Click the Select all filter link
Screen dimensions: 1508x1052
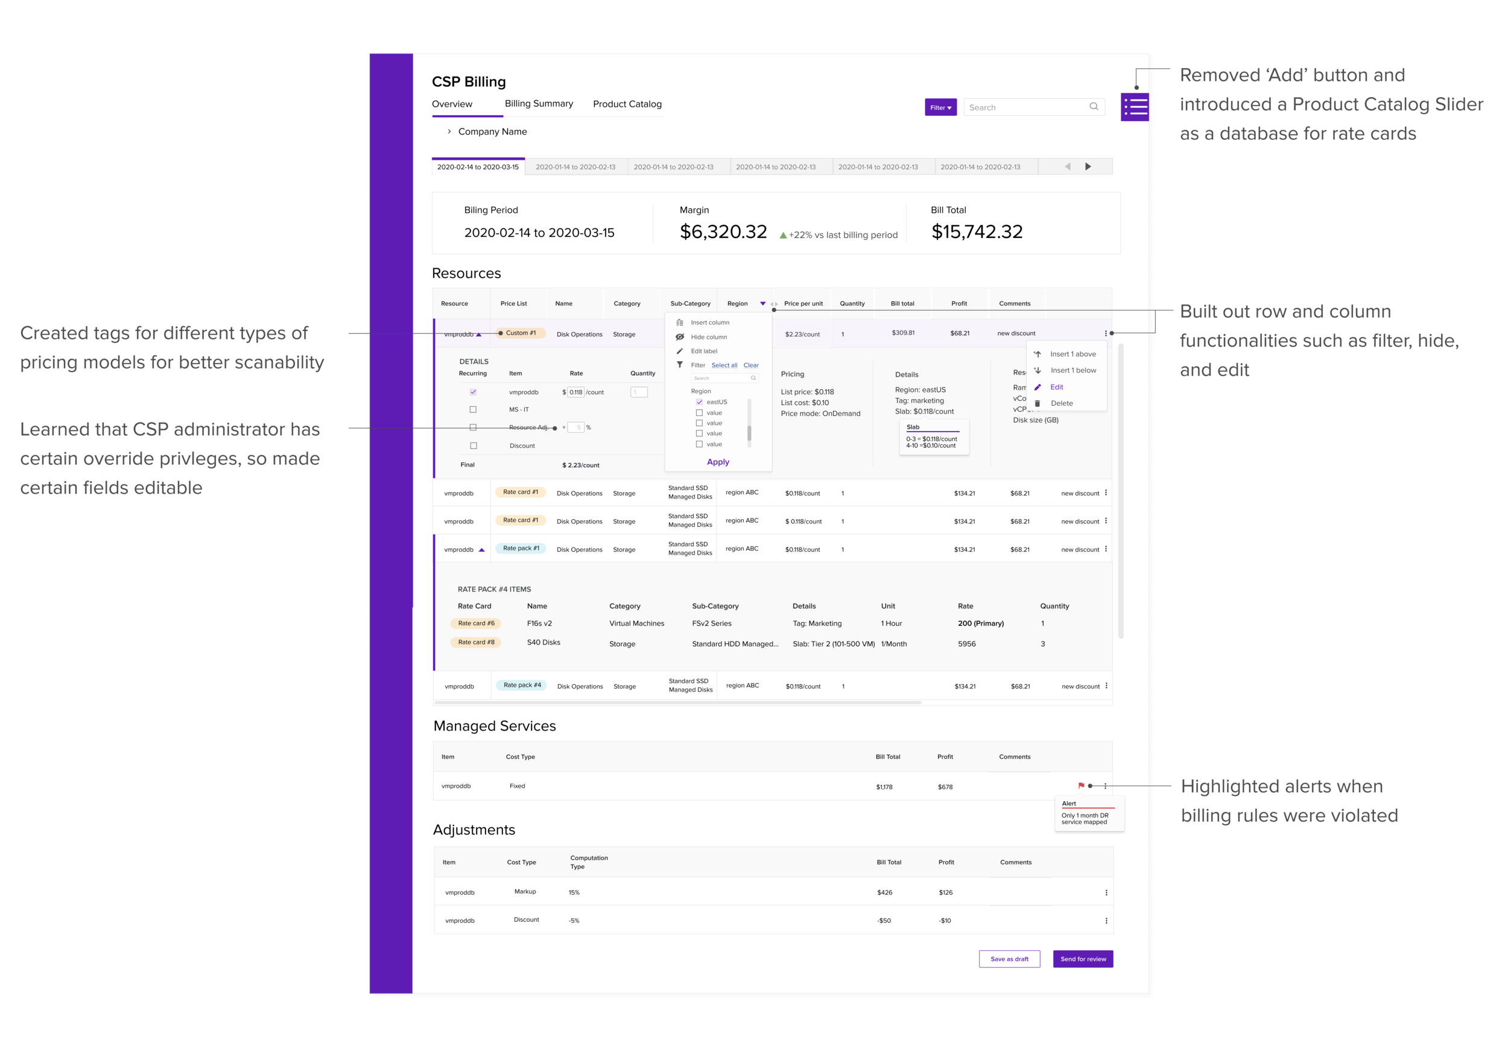click(724, 365)
